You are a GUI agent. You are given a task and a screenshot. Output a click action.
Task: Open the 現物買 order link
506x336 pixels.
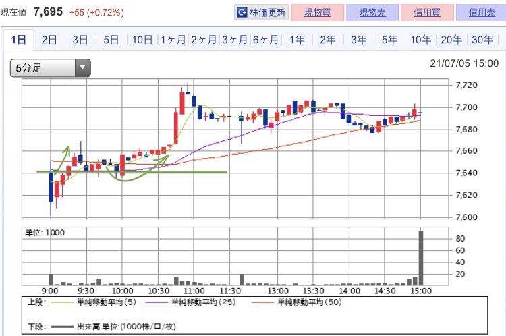pyautogui.click(x=318, y=13)
